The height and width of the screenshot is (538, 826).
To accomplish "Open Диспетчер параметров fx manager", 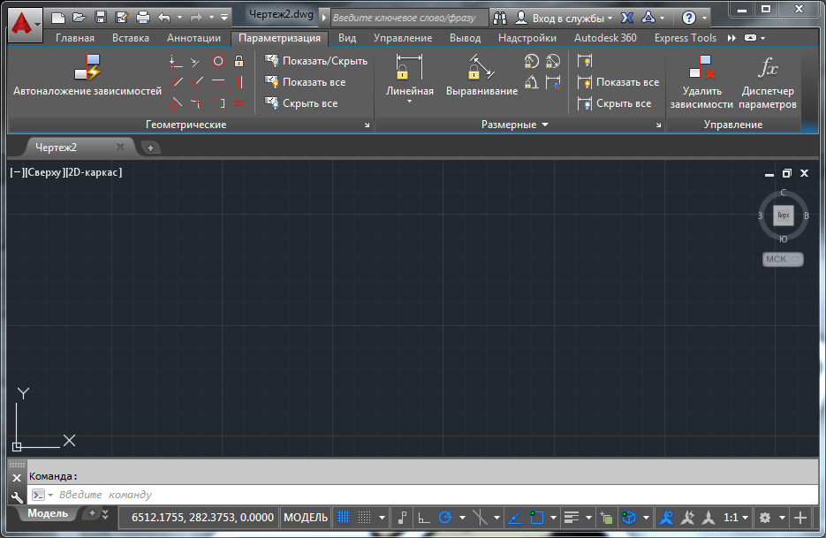I will tap(768, 81).
